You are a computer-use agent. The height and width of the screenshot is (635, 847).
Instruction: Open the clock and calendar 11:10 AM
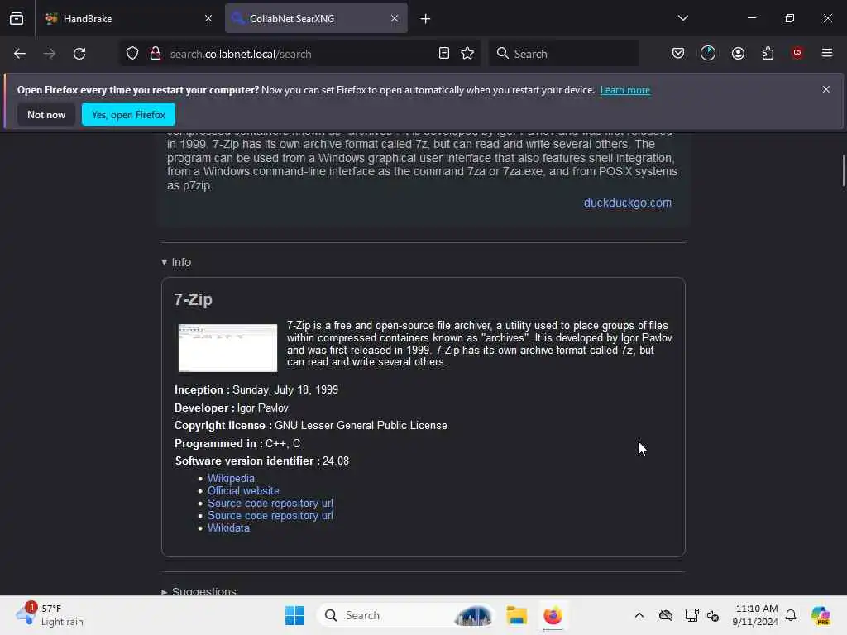755,615
